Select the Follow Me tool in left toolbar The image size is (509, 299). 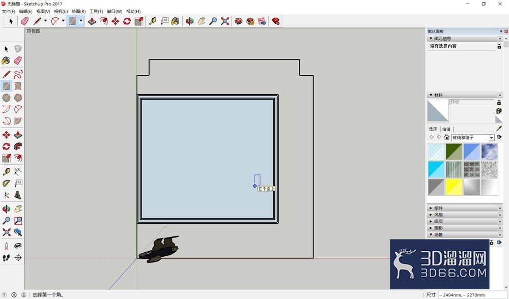tap(18, 146)
